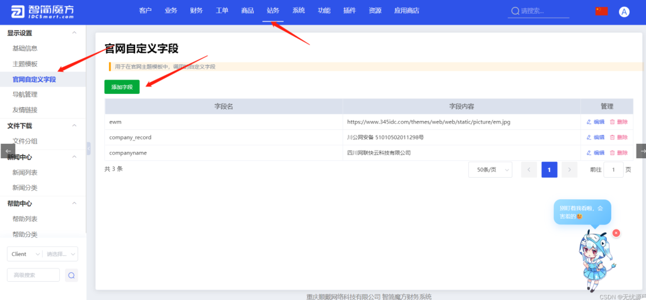646x300 pixels.
Task: Open the 业务 top menu
Action: point(171,11)
